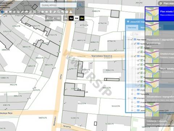
Task: Click parcel number 4803/176 on the map
Action: click(x=26, y=47)
